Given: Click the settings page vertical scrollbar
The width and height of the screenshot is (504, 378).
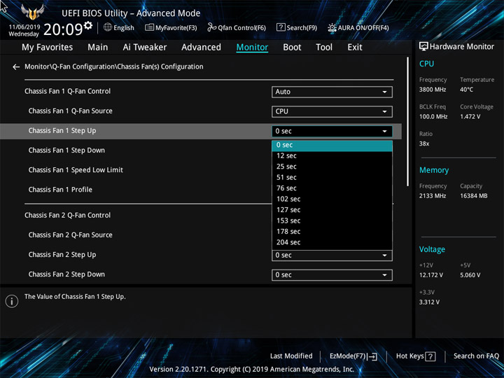Looking at the screenshot, I should [x=408, y=122].
